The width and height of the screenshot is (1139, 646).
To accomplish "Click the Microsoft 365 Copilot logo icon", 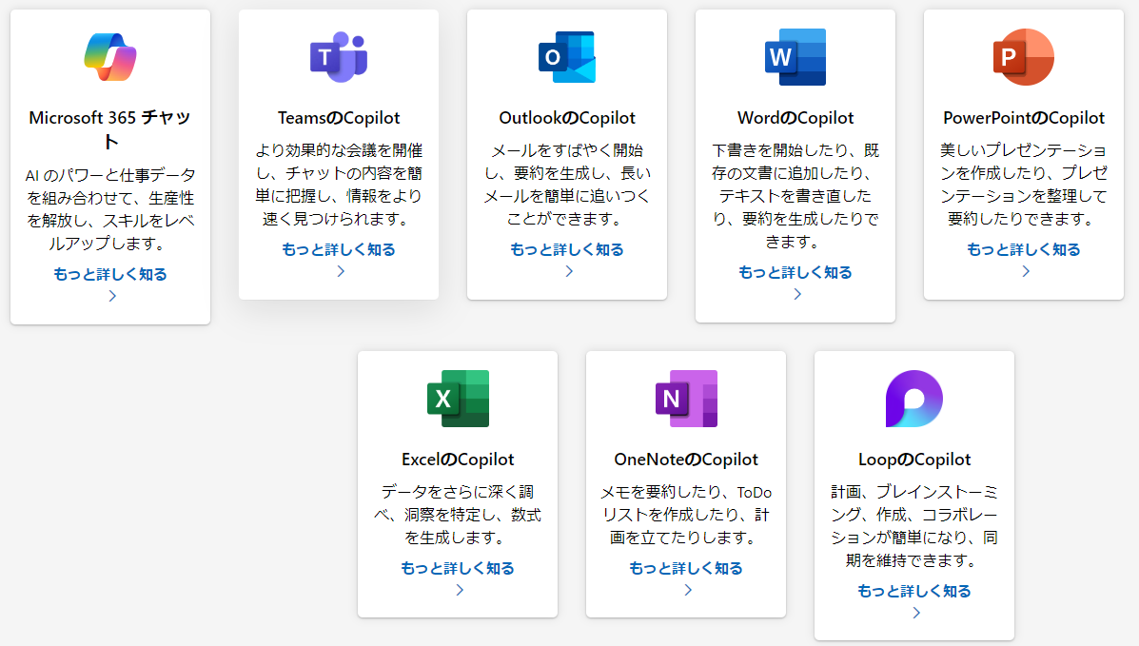I will 110,57.
